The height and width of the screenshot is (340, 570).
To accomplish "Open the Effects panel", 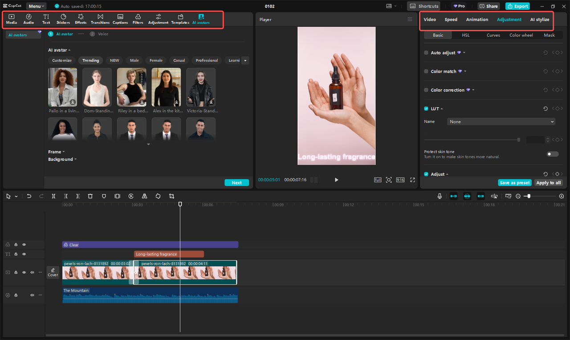I will [81, 19].
